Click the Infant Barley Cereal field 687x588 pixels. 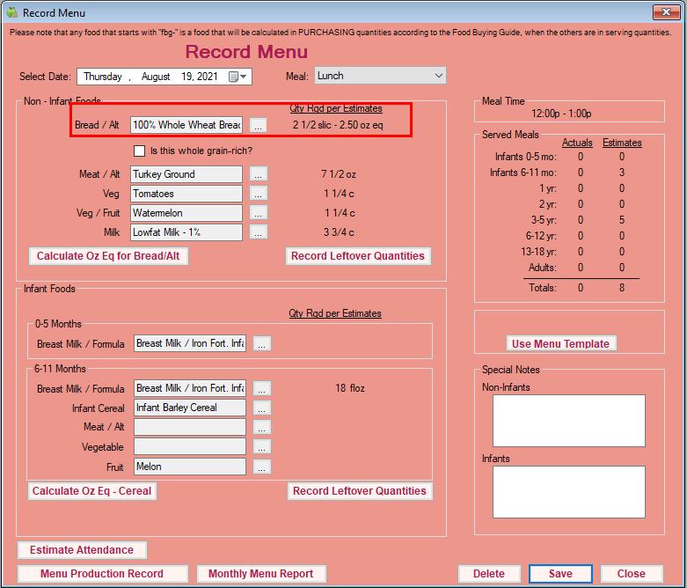(x=190, y=408)
